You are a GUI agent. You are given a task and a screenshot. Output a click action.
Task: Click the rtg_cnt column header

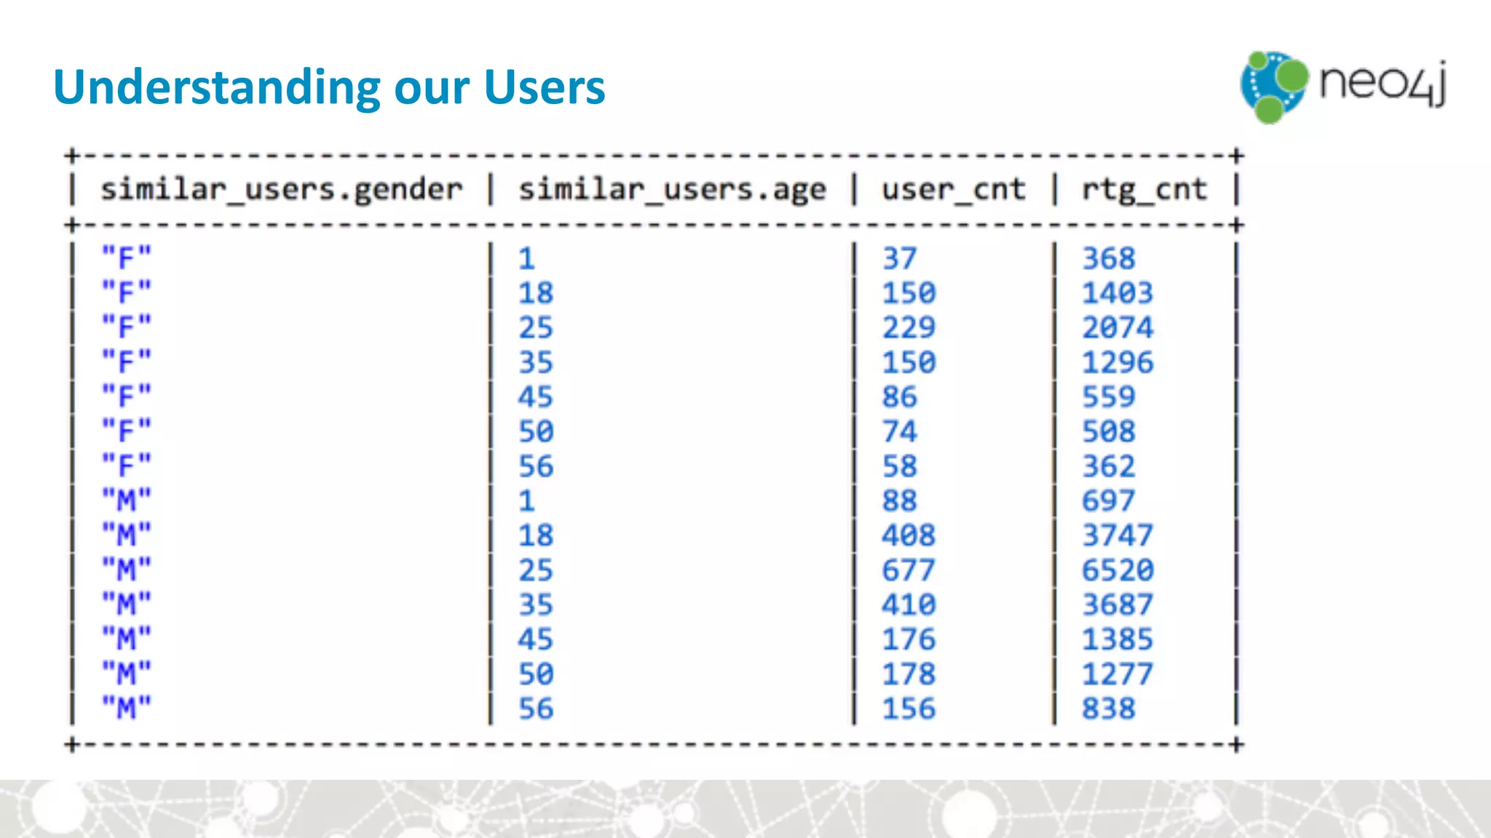1144,190
